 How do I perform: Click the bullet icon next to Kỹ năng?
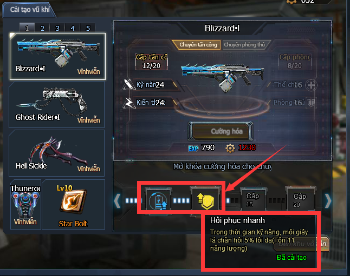[128, 84]
